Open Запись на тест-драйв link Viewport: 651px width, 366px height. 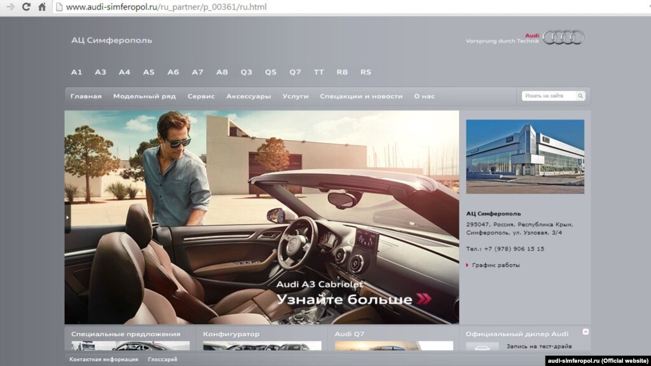[539, 346]
